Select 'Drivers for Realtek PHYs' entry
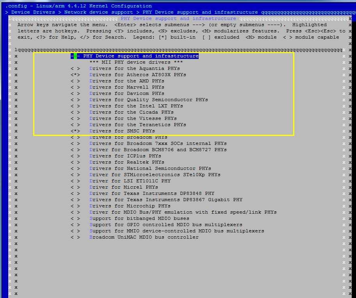This screenshot has width=356, height=298. 127,162
